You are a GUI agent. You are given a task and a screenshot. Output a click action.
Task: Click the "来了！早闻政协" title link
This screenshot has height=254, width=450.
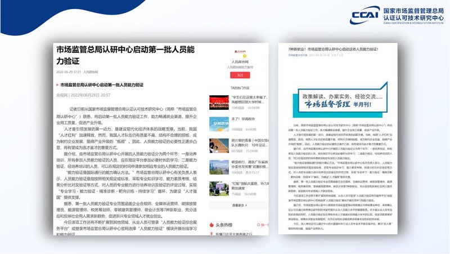(x=243, y=119)
